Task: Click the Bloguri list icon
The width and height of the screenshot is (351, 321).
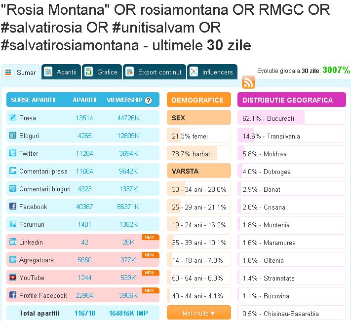Action: [x=13, y=135]
